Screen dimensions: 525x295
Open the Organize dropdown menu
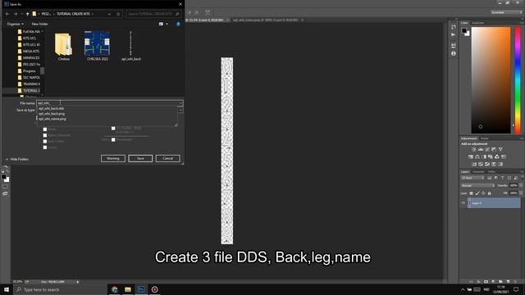[x=15, y=24]
